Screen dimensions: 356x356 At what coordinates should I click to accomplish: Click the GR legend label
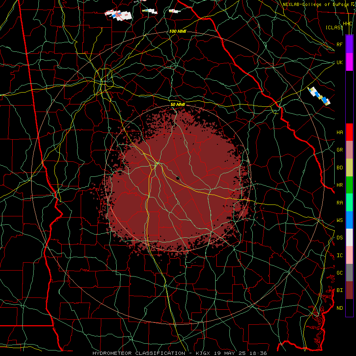(x=339, y=150)
